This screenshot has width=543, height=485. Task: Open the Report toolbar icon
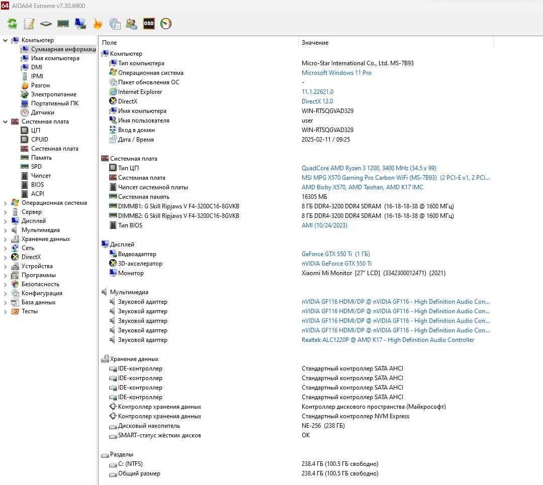[29, 24]
